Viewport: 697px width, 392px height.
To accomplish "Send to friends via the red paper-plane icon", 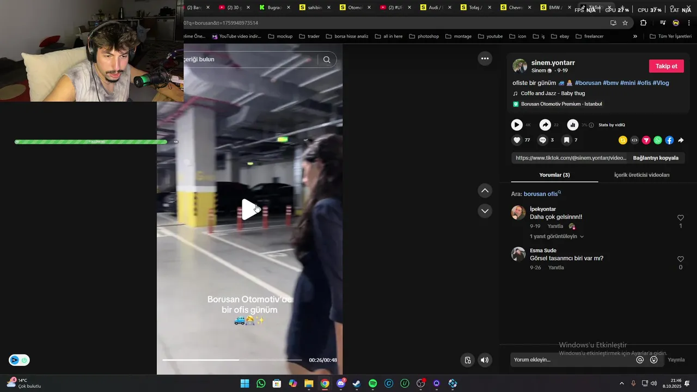I will pos(646,140).
